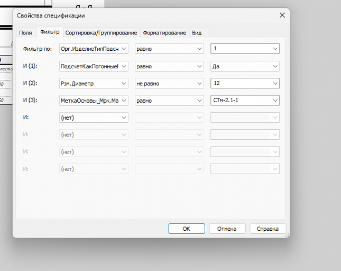
Task: Open the равно operator dropdown in И (3) row
Action: (x=169, y=101)
